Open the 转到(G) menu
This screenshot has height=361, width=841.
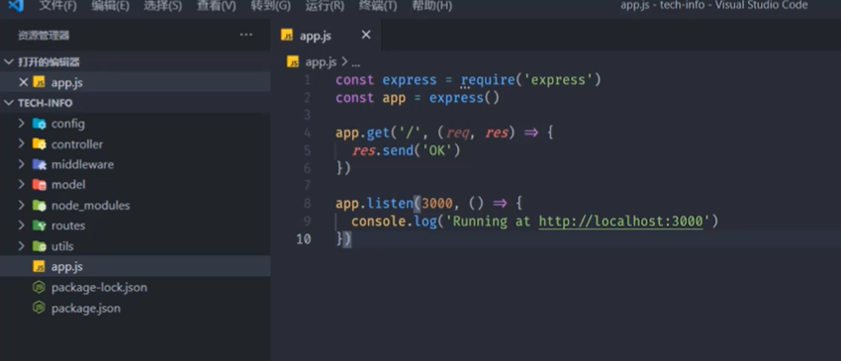pos(271,6)
